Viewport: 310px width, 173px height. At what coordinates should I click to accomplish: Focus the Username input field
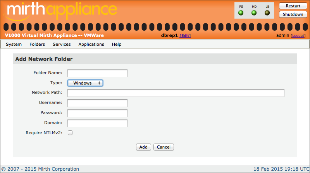point(98,103)
